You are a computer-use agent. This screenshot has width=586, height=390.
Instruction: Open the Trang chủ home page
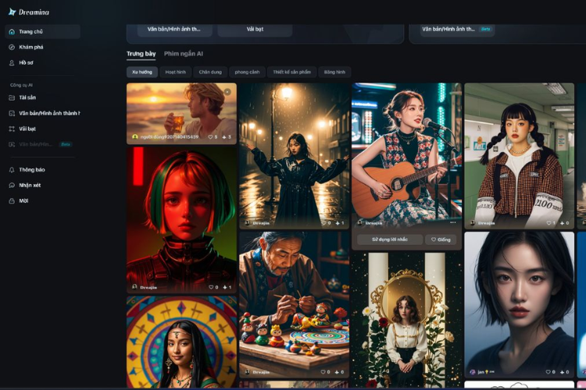click(43, 32)
